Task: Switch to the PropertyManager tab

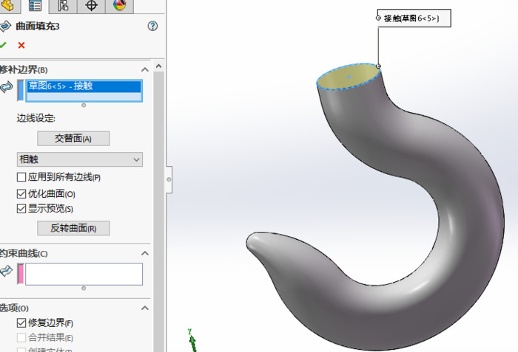Action: (35, 6)
